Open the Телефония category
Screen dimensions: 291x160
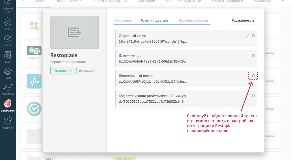pyautogui.click(x=146, y=1)
